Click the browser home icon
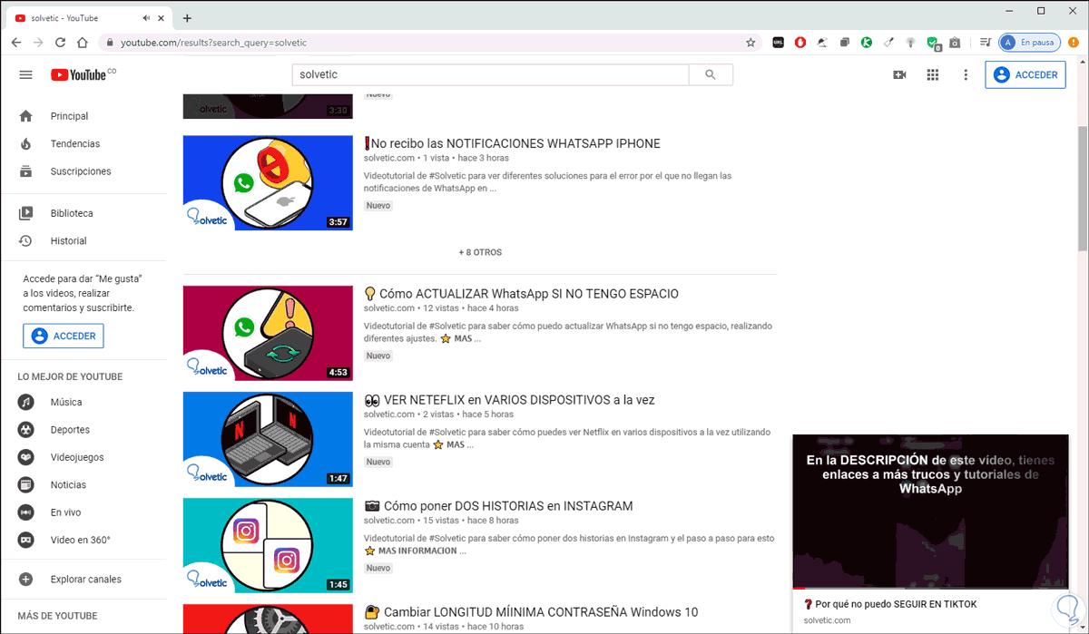The image size is (1089, 634). pyautogui.click(x=83, y=43)
